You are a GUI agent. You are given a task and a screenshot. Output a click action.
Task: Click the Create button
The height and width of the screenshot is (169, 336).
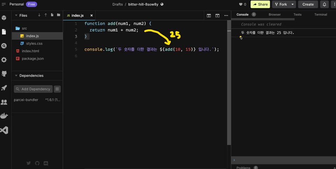(308, 5)
